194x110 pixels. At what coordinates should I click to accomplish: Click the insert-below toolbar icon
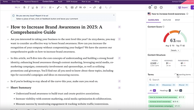coord(66,7)
